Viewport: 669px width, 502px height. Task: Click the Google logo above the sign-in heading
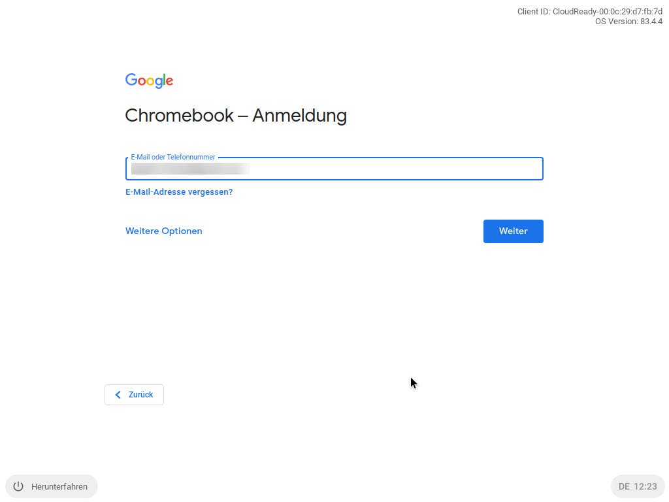pos(149,80)
